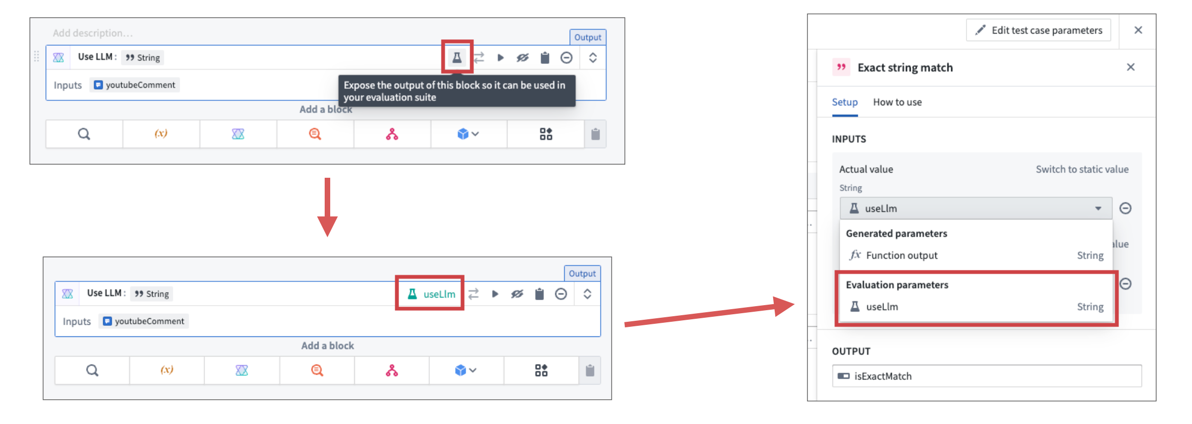1192x424 pixels.
Task: Run the top Use LLM block with play icon
Action: point(500,57)
